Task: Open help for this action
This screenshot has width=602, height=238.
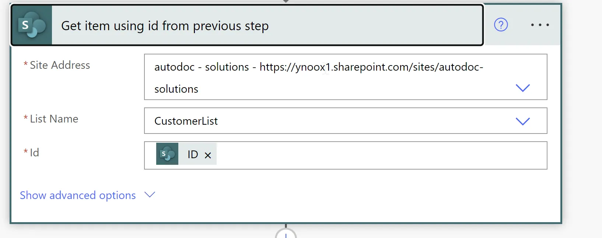Action: (501, 25)
